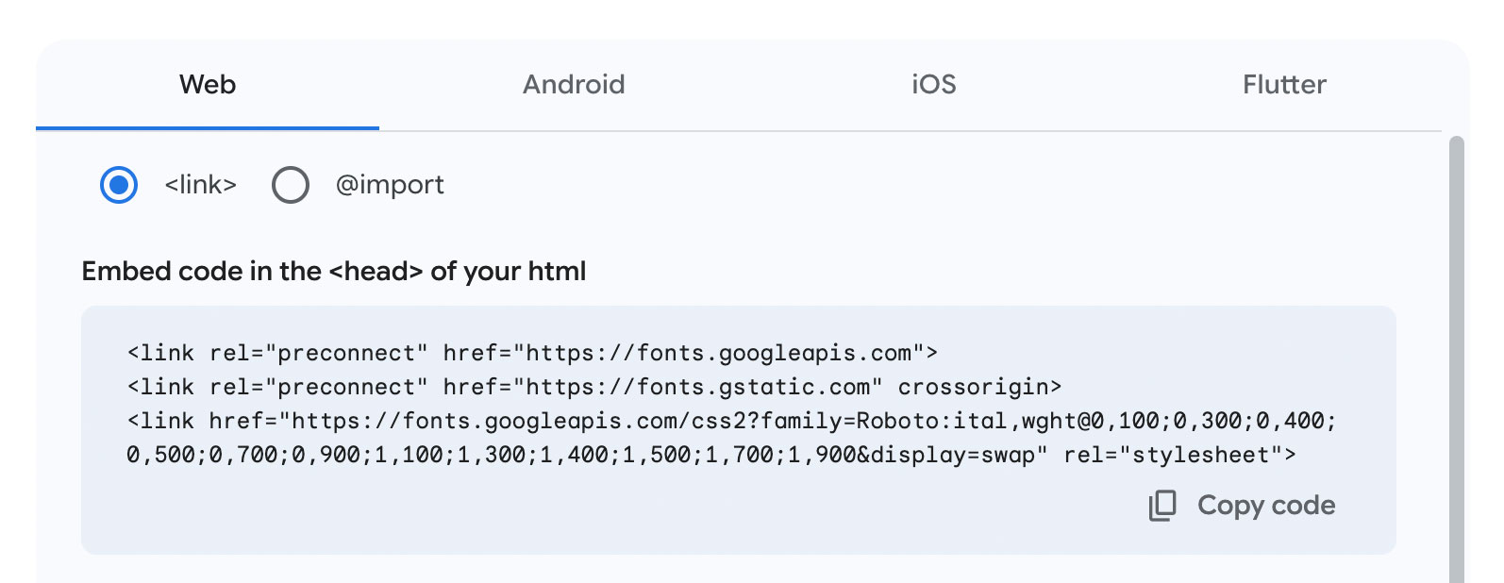Select the Flutter tab
The height and width of the screenshot is (583, 1504).
(1284, 84)
